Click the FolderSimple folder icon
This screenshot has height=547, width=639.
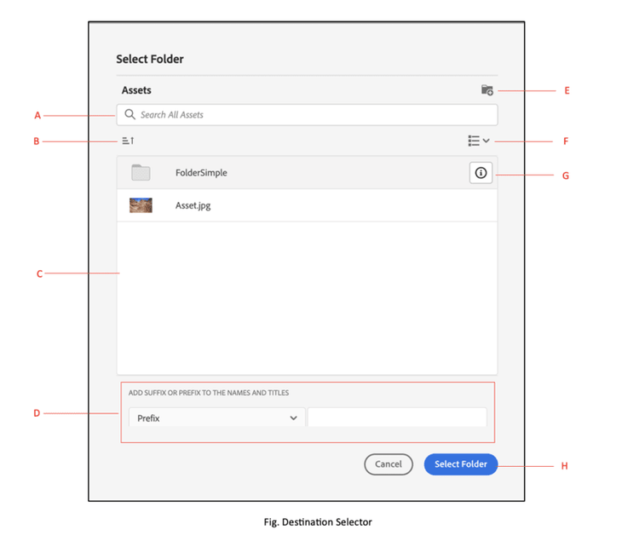coord(141,172)
